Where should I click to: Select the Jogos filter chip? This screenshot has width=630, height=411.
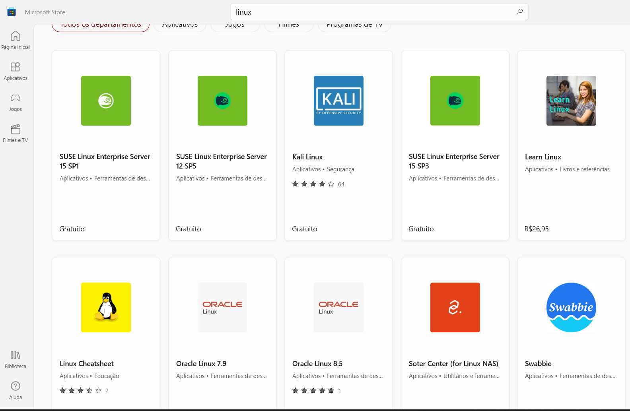235,26
